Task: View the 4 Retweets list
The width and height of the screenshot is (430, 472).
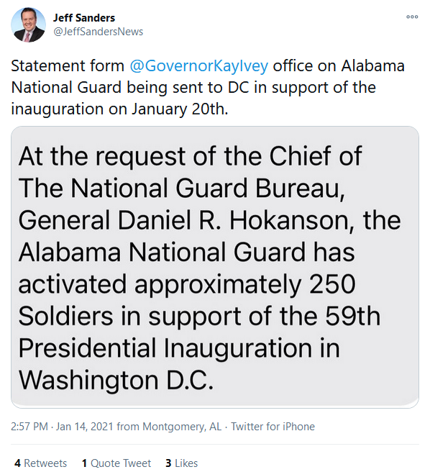Action: click(40, 463)
